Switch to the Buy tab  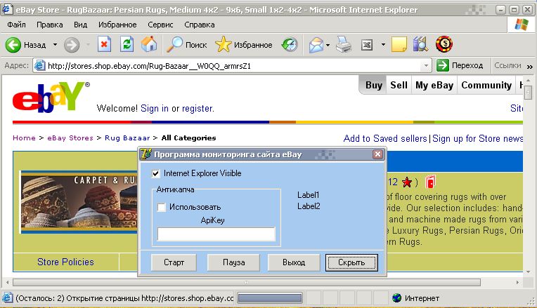373,85
